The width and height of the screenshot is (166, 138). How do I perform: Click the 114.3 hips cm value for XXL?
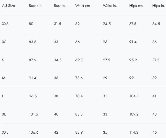click(134, 132)
